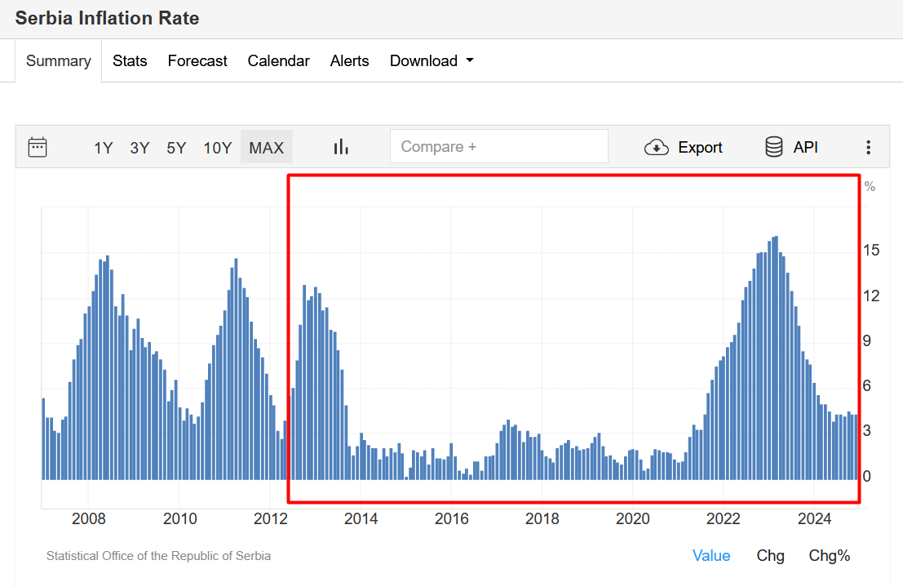Select the 3Y time range
Viewport: 903px width, 587px height.
point(139,148)
